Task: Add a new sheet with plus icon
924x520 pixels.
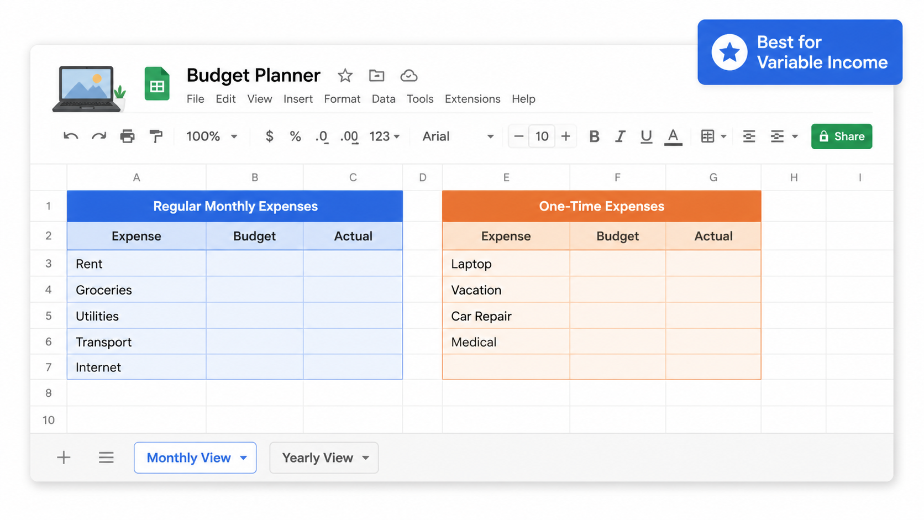Action: pyautogui.click(x=64, y=458)
